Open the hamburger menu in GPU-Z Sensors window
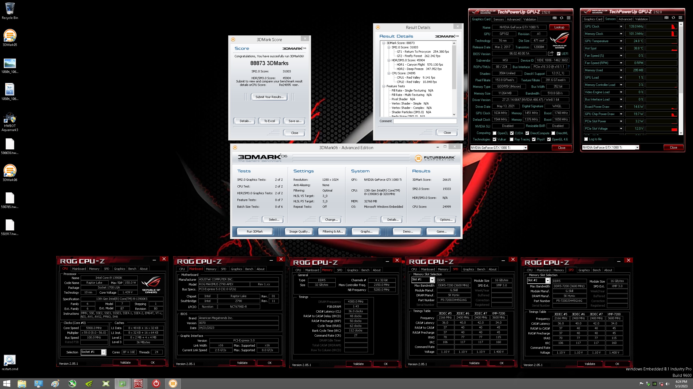The image size is (693, 389). (x=680, y=18)
